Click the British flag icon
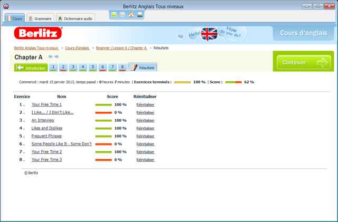The image size is (338, 222). (x=209, y=34)
